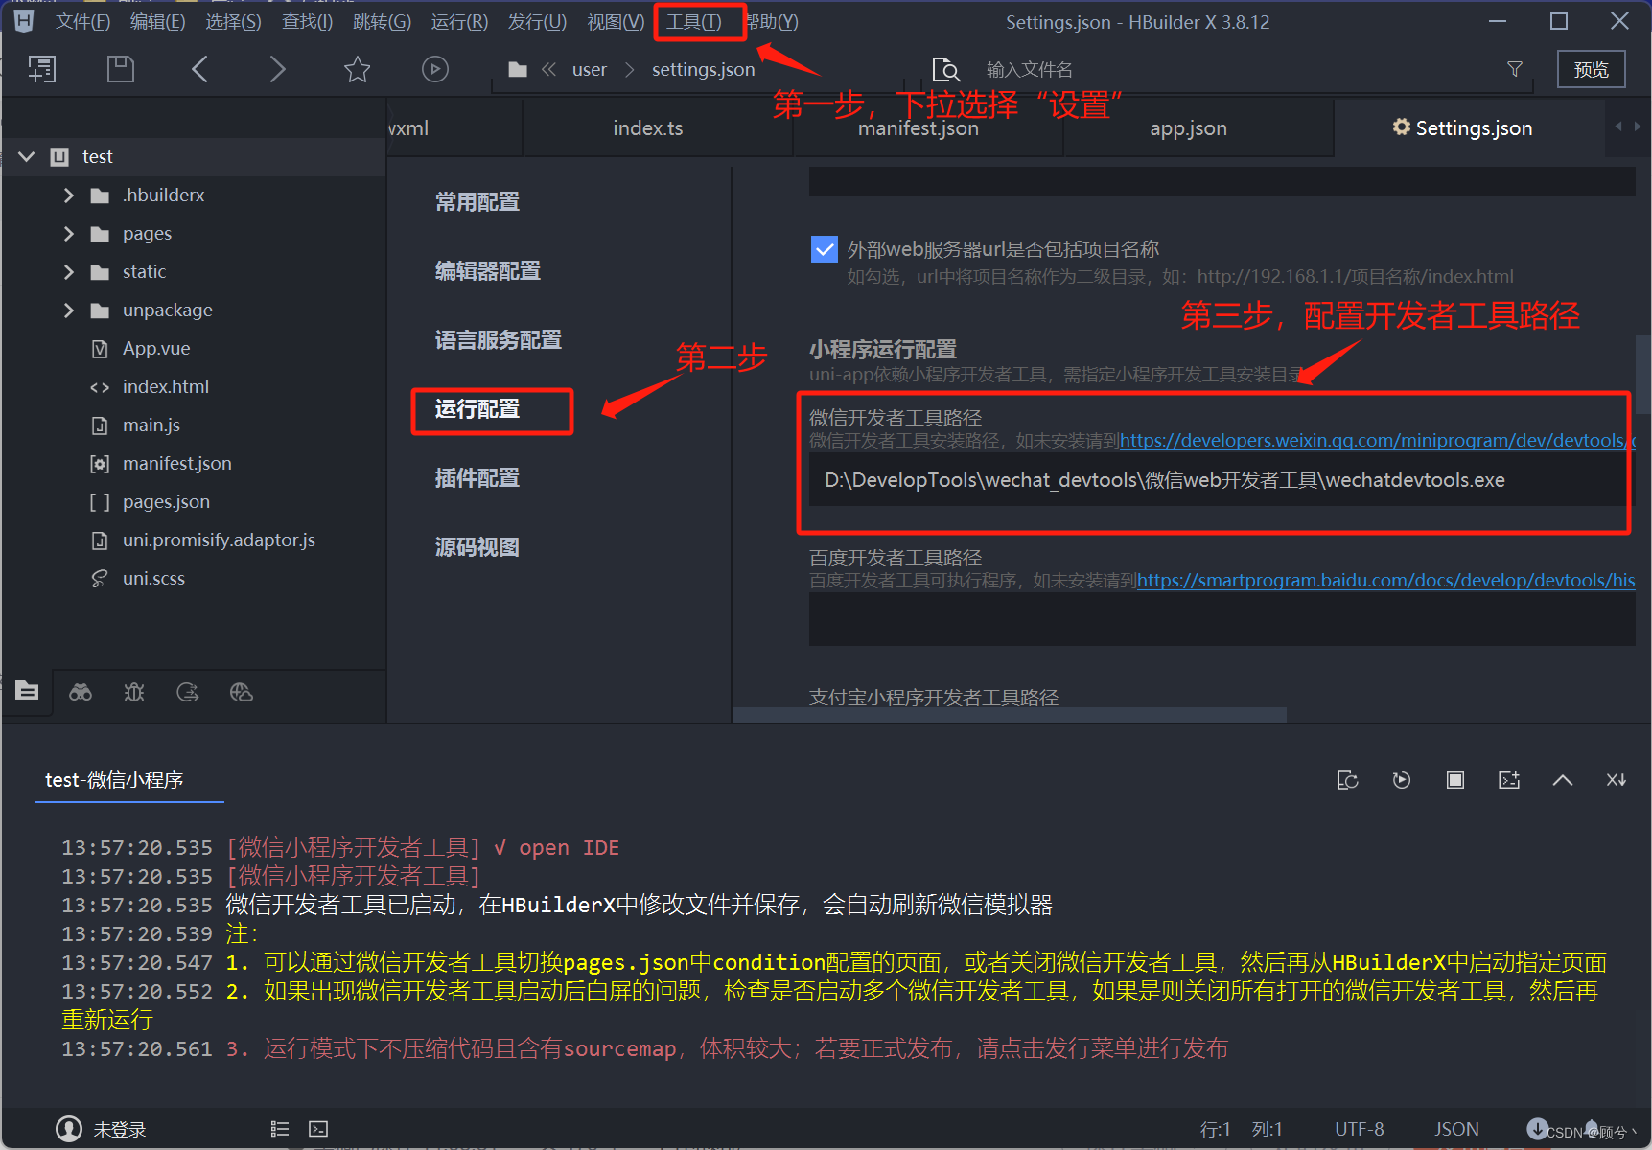Open the 选择(S) menu
Screen dimensions: 1652x1150
233,21
